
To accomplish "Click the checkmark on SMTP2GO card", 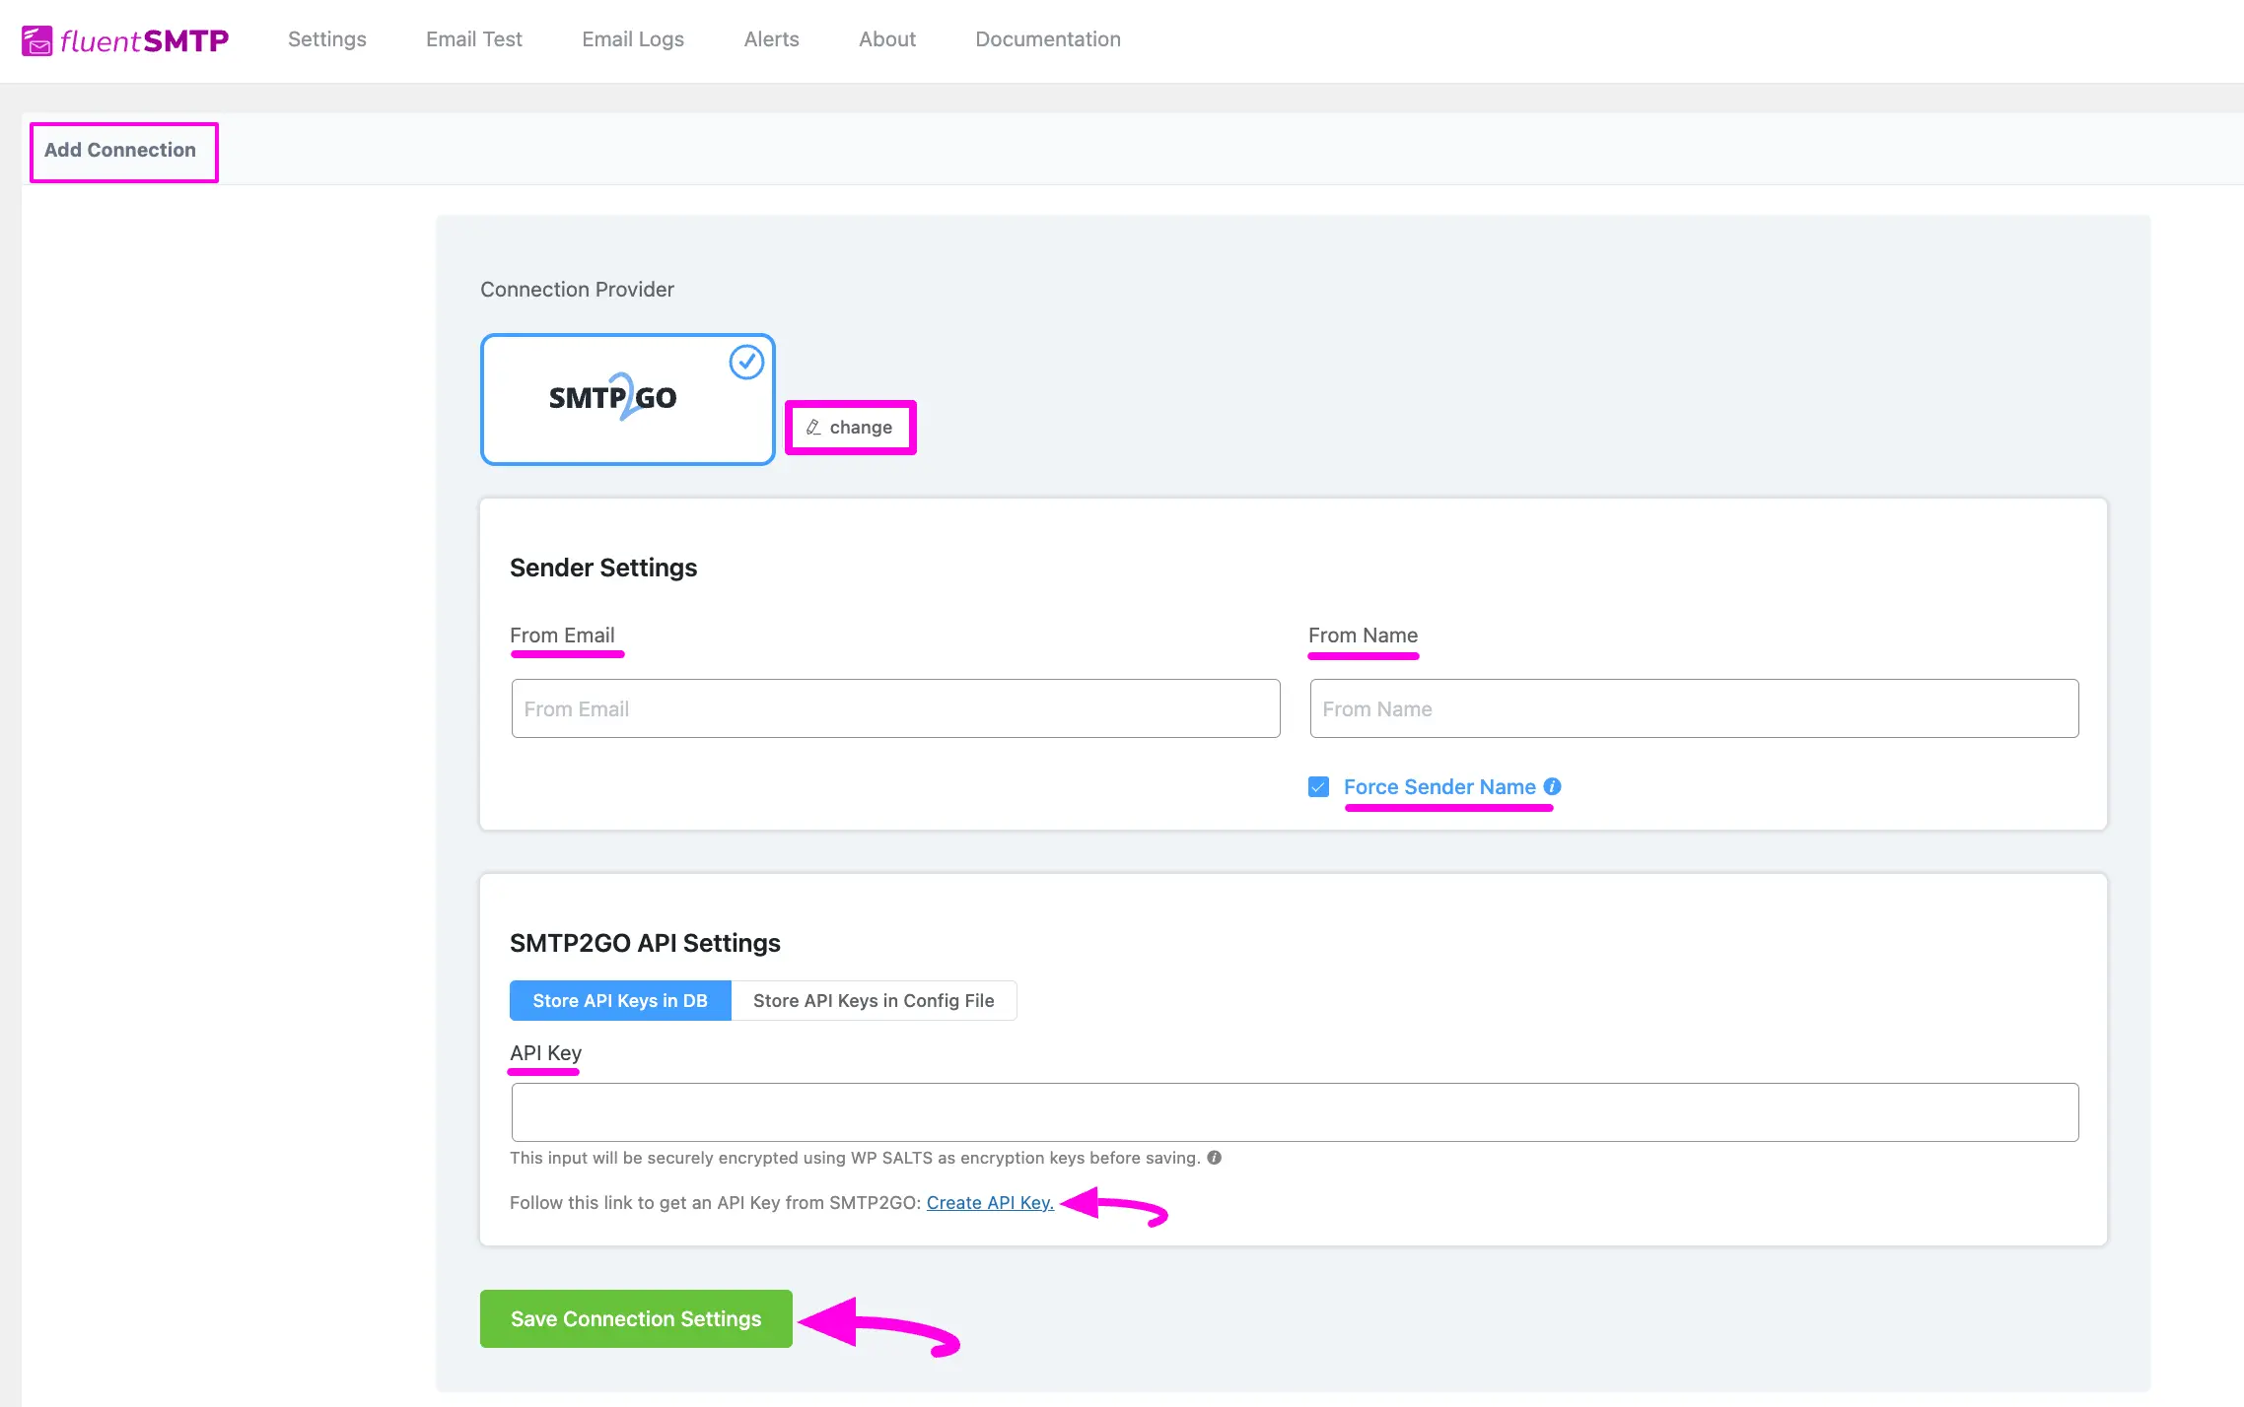I will [746, 363].
